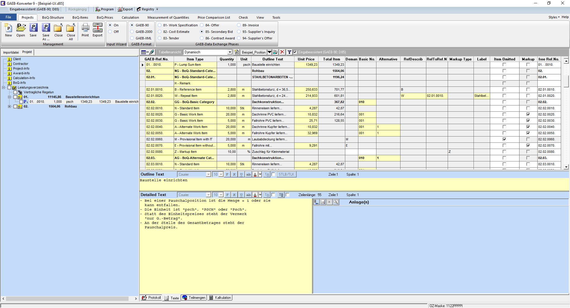Toggle strikethrough in Detailed Text toolbar
Viewport: 570px width, 308px height.
tap(248, 195)
